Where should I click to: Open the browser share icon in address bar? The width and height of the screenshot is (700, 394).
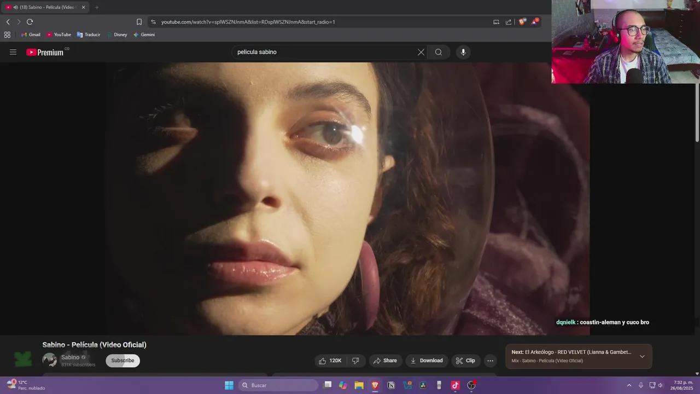509,22
